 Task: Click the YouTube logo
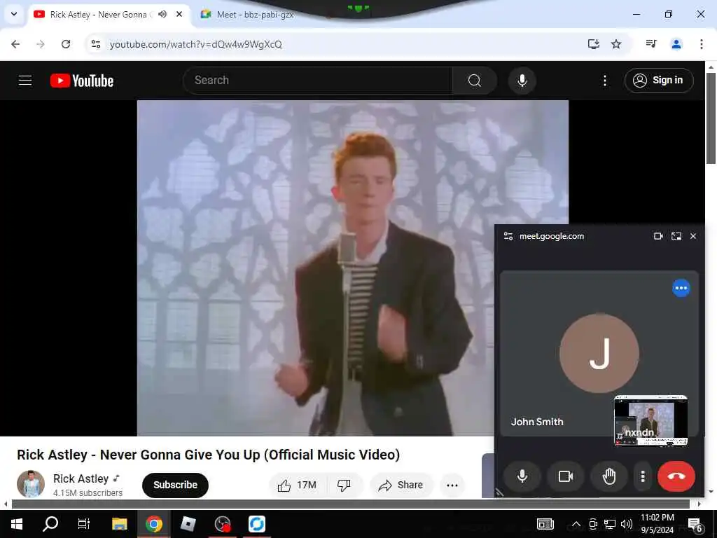pos(82,81)
